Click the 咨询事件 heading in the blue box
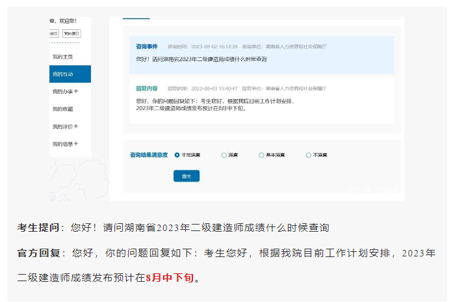This screenshot has height=302, width=453. [x=146, y=47]
